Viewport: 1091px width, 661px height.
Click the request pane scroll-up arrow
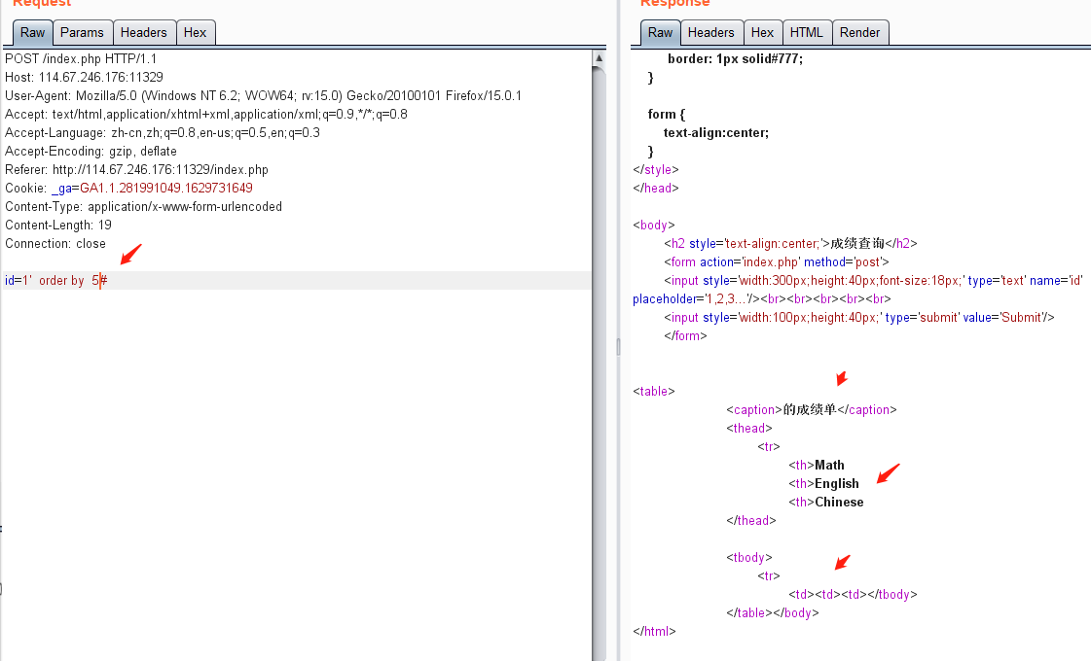click(599, 58)
